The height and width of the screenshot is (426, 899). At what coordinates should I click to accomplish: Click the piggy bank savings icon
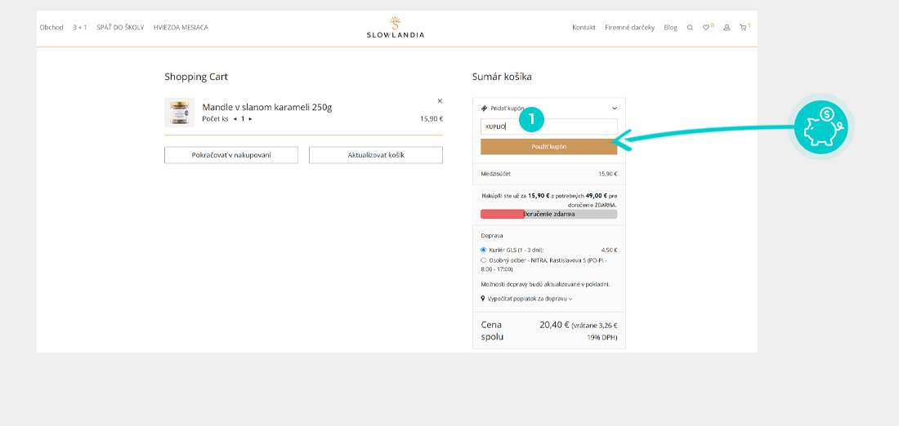tap(822, 127)
